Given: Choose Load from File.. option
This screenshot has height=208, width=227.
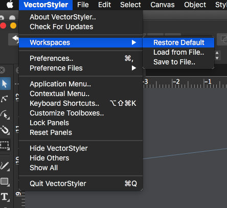Looking at the screenshot, I should (178, 52).
